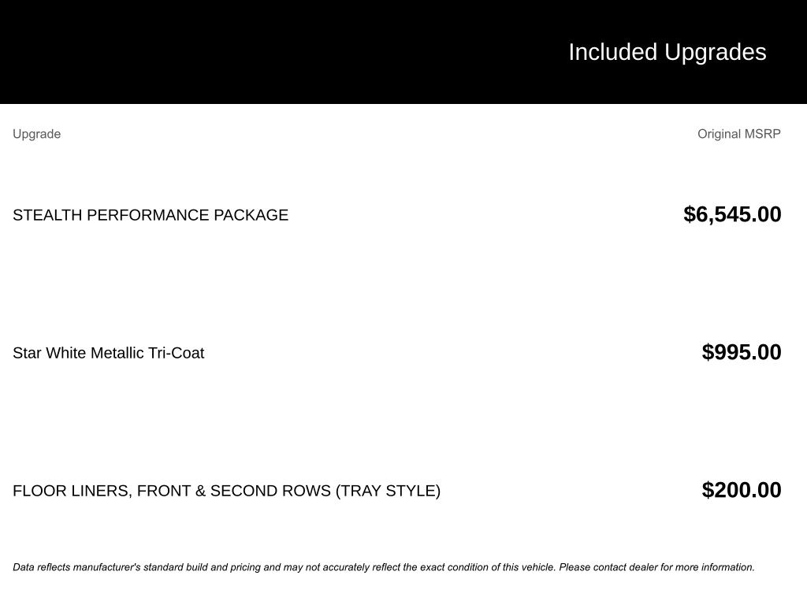Click "(TRAY STYLE)" in the floor liners row
Viewport: 807px width, 605px height.
pyautogui.click(x=388, y=491)
